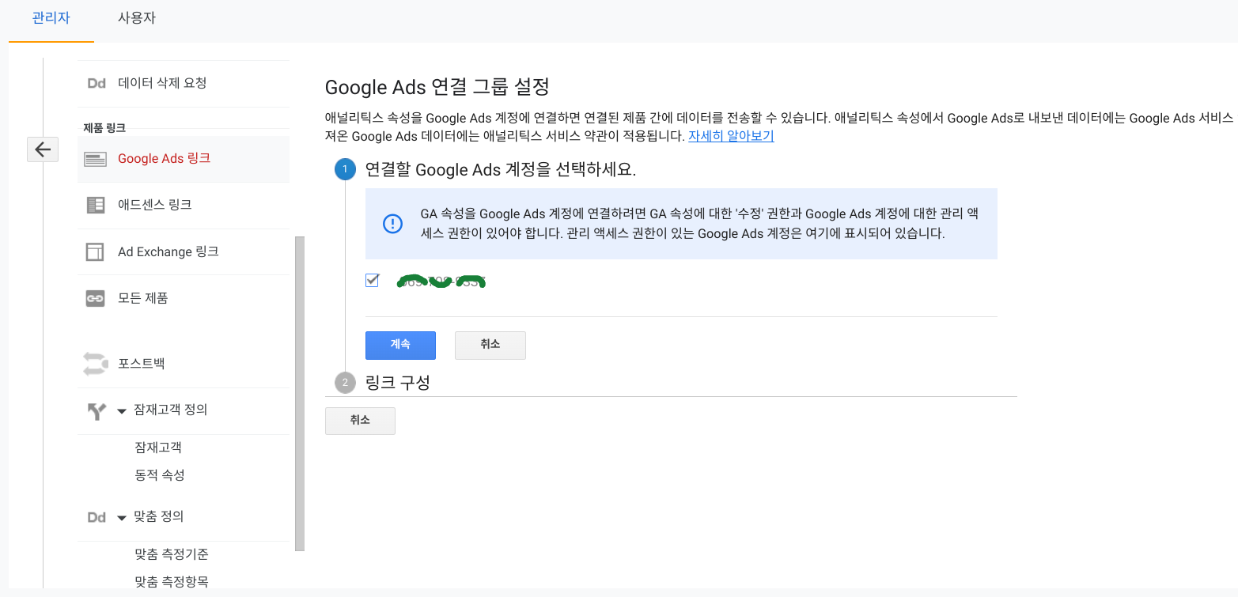Uncheck the Google Ads account checkbox
Image resolution: width=1238 pixels, height=597 pixels.
point(373,280)
